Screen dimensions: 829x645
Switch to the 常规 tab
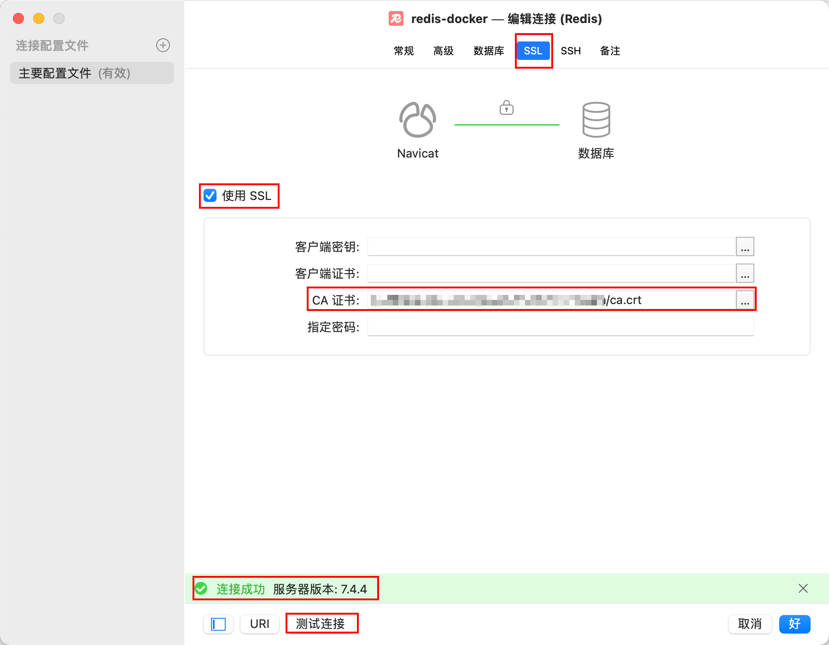404,51
